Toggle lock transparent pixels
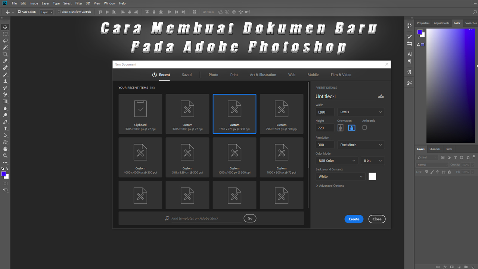This screenshot has width=478, height=269. click(427, 172)
